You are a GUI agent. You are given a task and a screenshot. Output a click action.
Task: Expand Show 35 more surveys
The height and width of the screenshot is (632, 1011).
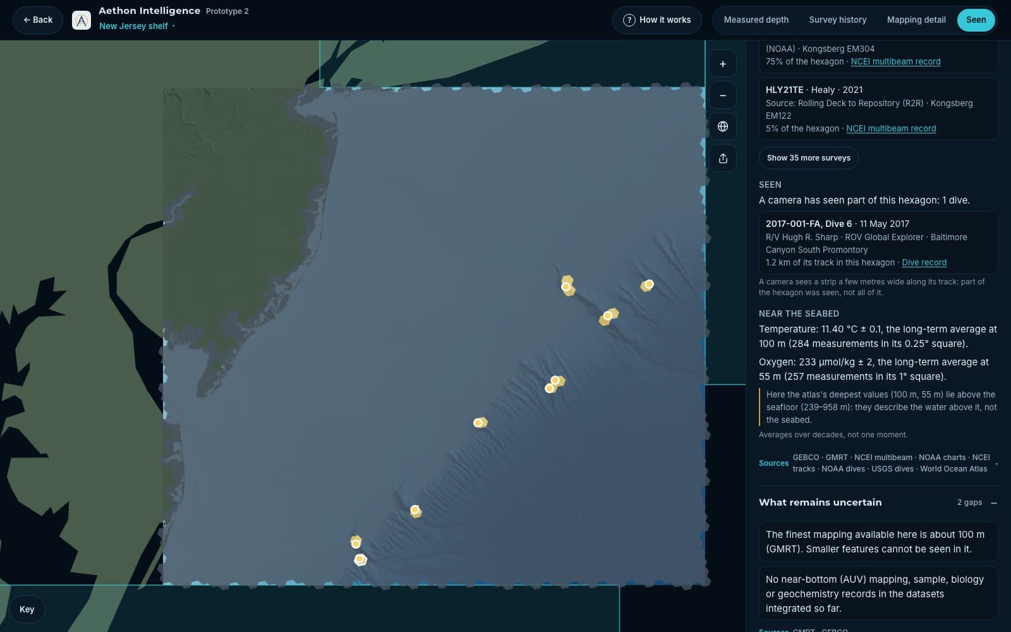[x=808, y=158]
